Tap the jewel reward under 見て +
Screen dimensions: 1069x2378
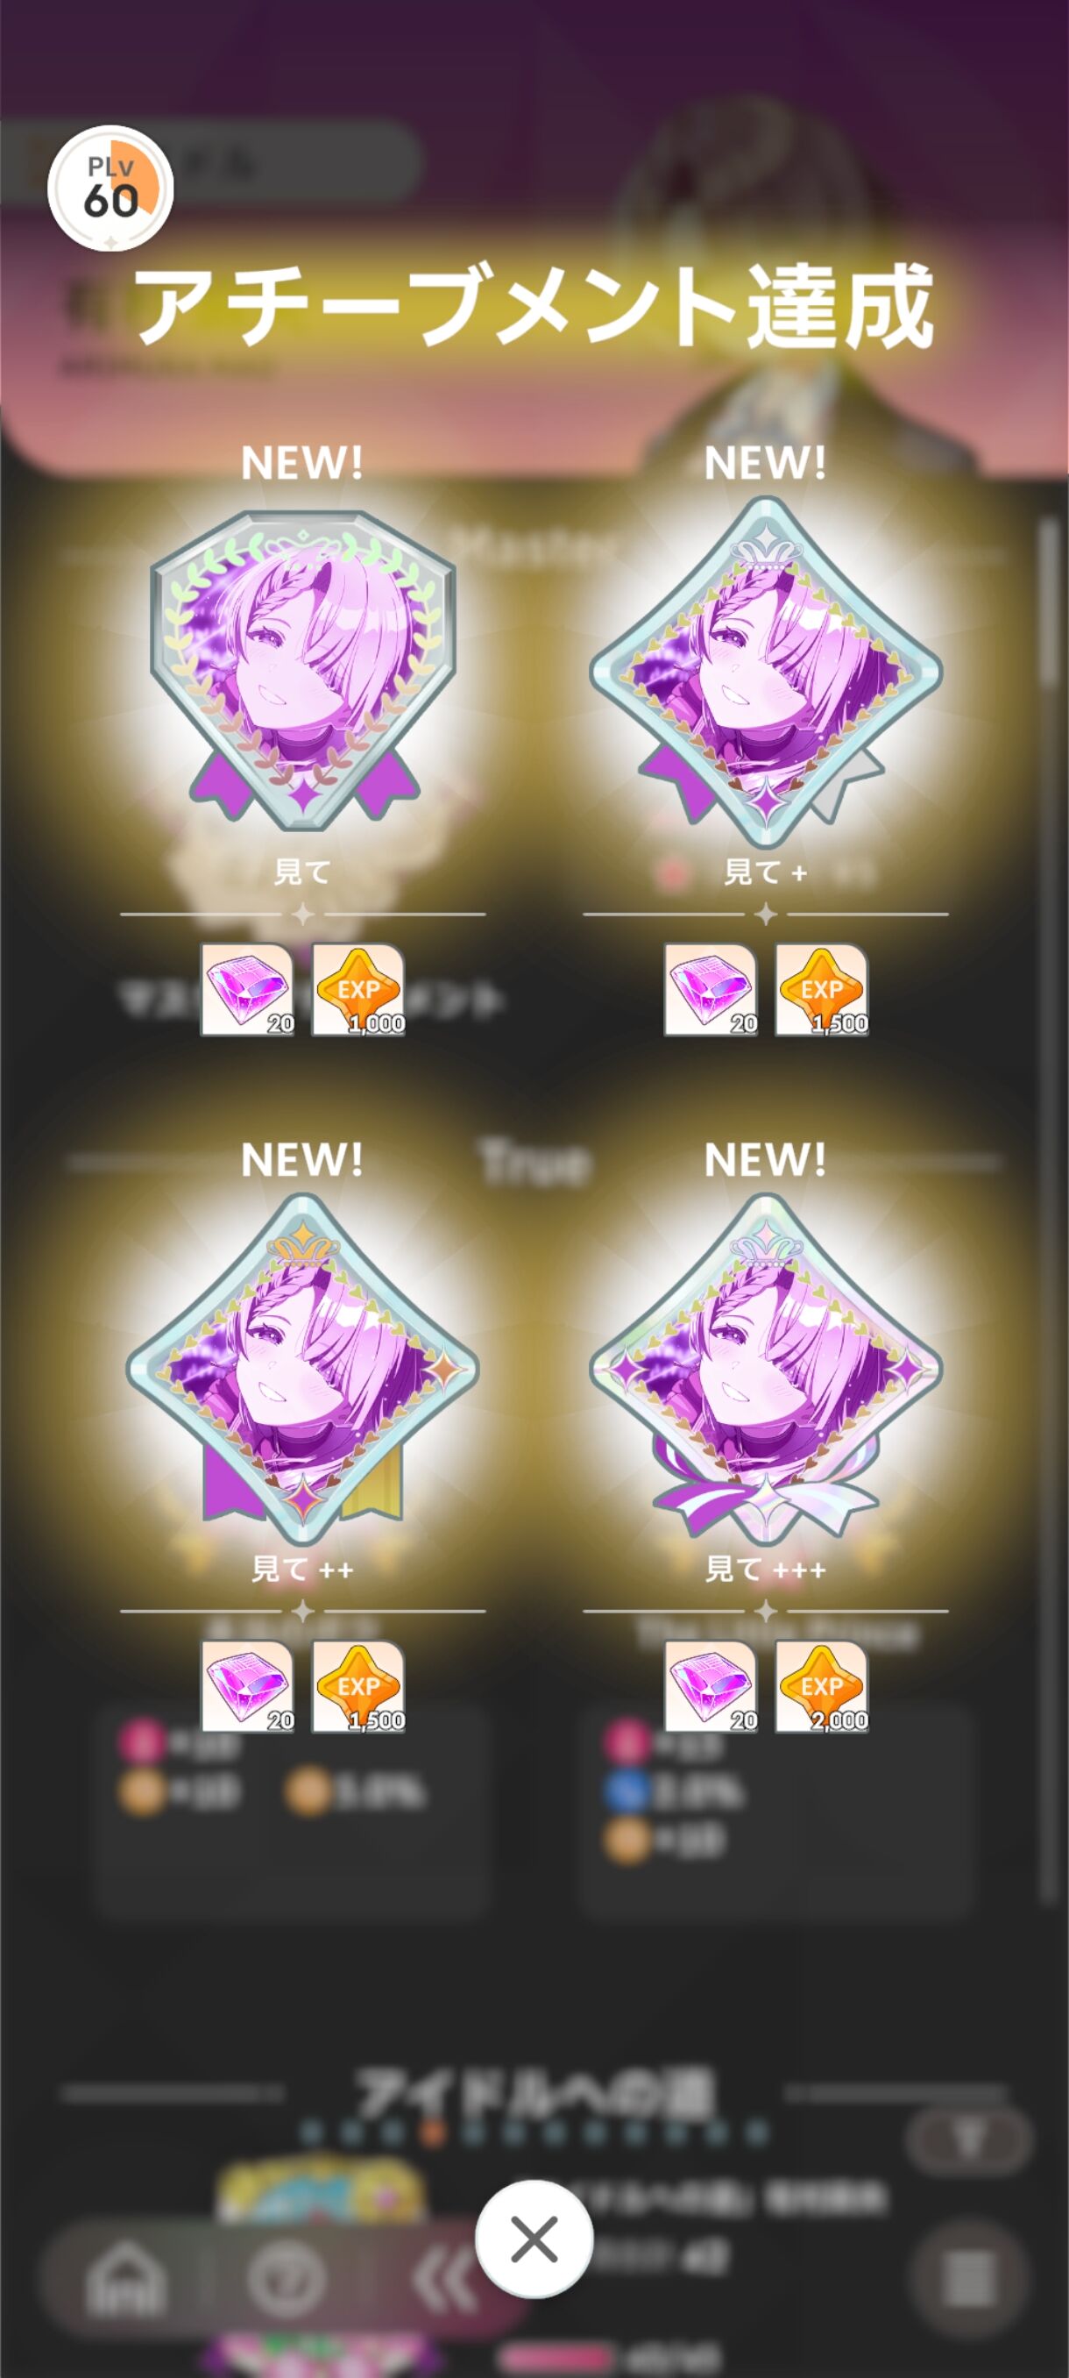click(x=711, y=990)
